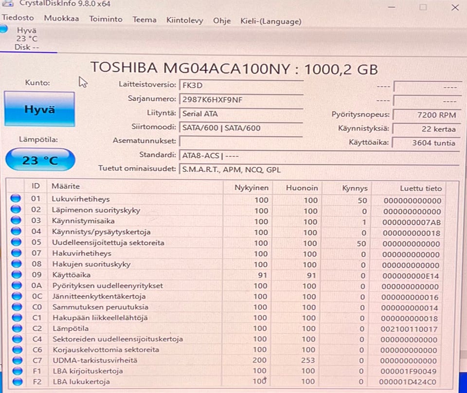
Task: Click status icon for Sektoreiden uudelleensijoituskertoja row
Action: coord(18,339)
